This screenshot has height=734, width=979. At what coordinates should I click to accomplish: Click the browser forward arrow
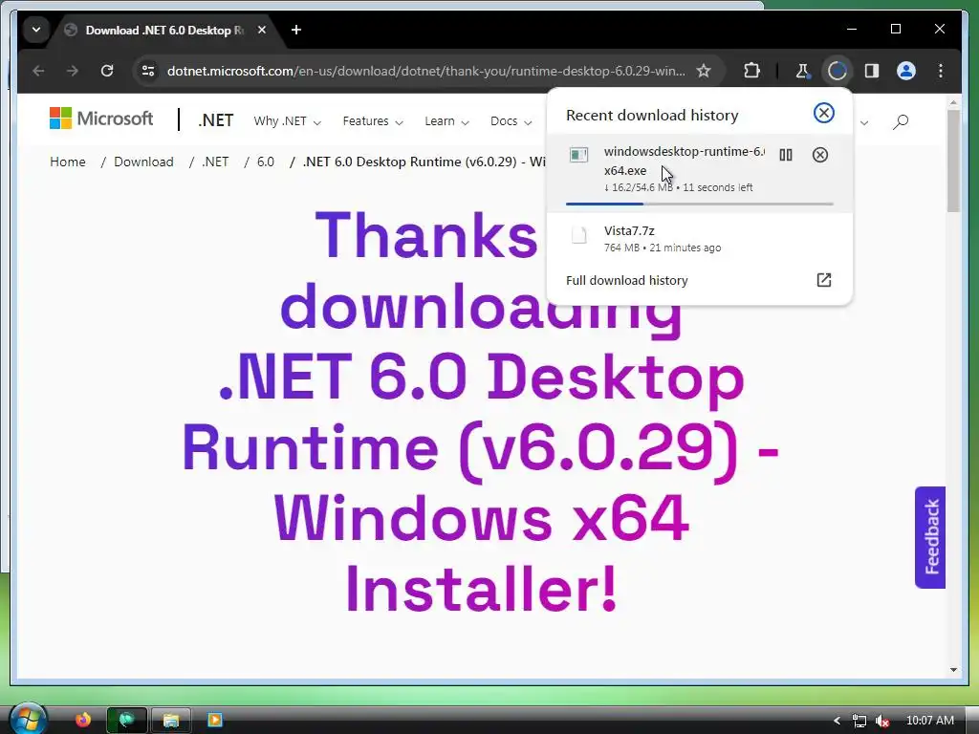(x=73, y=71)
